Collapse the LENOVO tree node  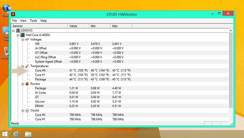click(x=13, y=31)
